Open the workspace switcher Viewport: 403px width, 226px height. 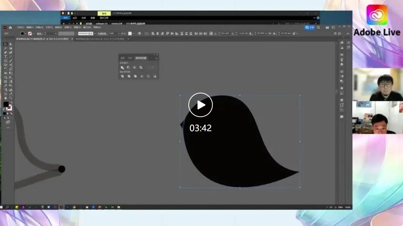click(x=333, y=28)
